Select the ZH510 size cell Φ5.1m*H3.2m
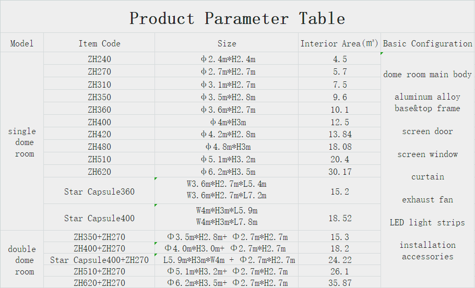475x288 pixels. pyautogui.click(x=227, y=159)
